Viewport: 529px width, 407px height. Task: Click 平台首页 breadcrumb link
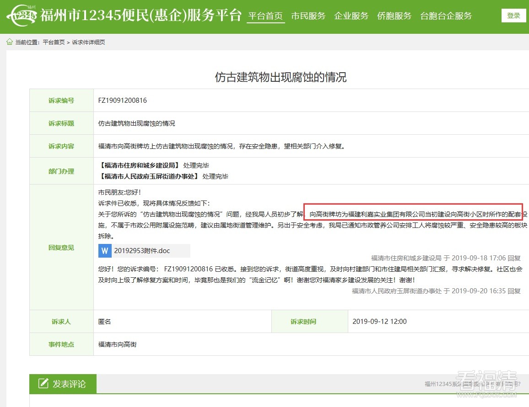coord(54,42)
